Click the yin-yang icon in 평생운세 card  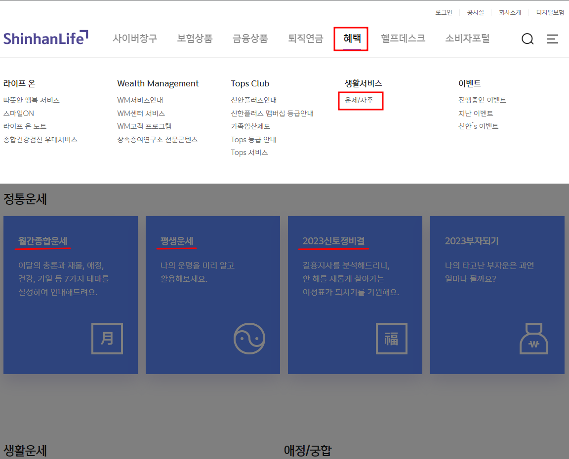click(x=249, y=338)
